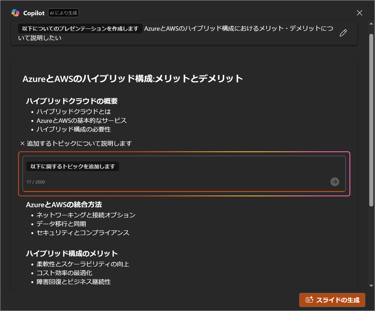
Task: Close the Copilot dialog
Action: tap(360, 13)
